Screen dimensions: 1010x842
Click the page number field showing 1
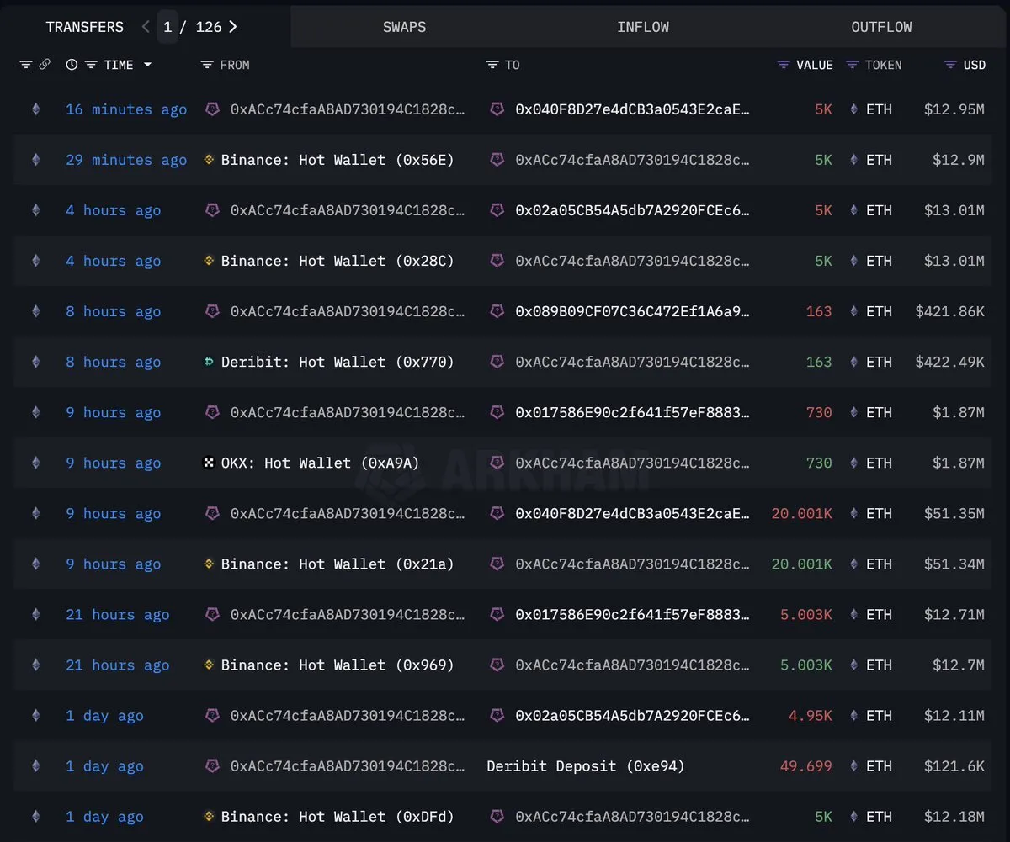(x=167, y=27)
